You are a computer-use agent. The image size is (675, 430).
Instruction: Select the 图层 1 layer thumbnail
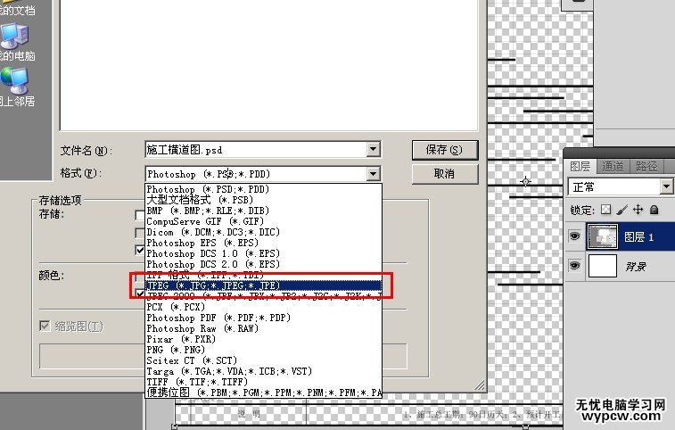pyautogui.click(x=602, y=236)
